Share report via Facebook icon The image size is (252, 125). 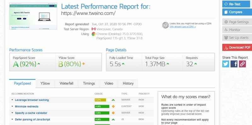(234, 64)
